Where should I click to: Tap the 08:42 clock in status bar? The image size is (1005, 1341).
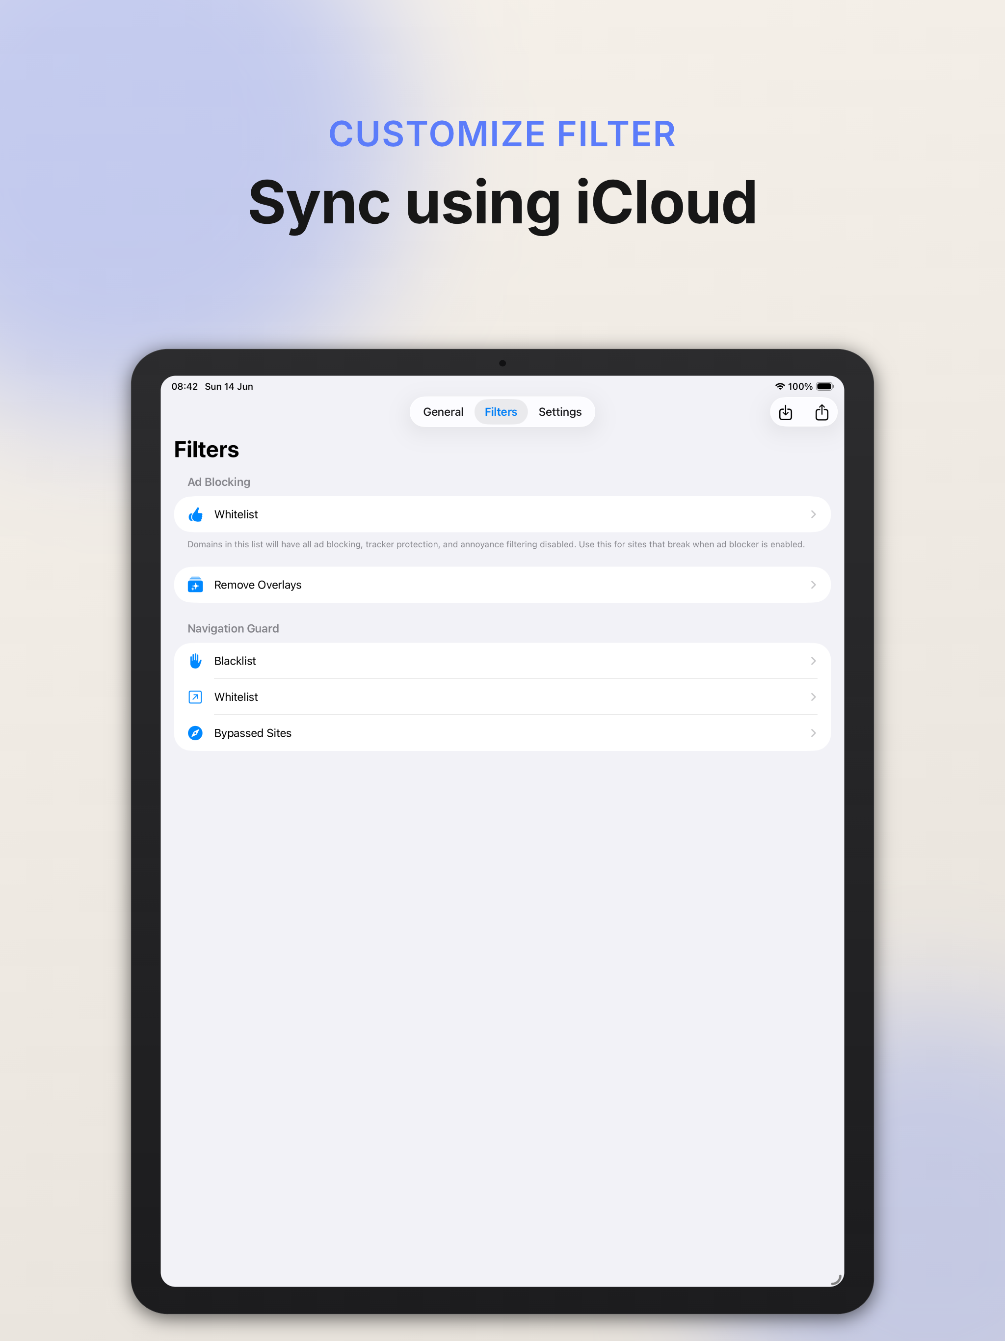(x=185, y=386)
